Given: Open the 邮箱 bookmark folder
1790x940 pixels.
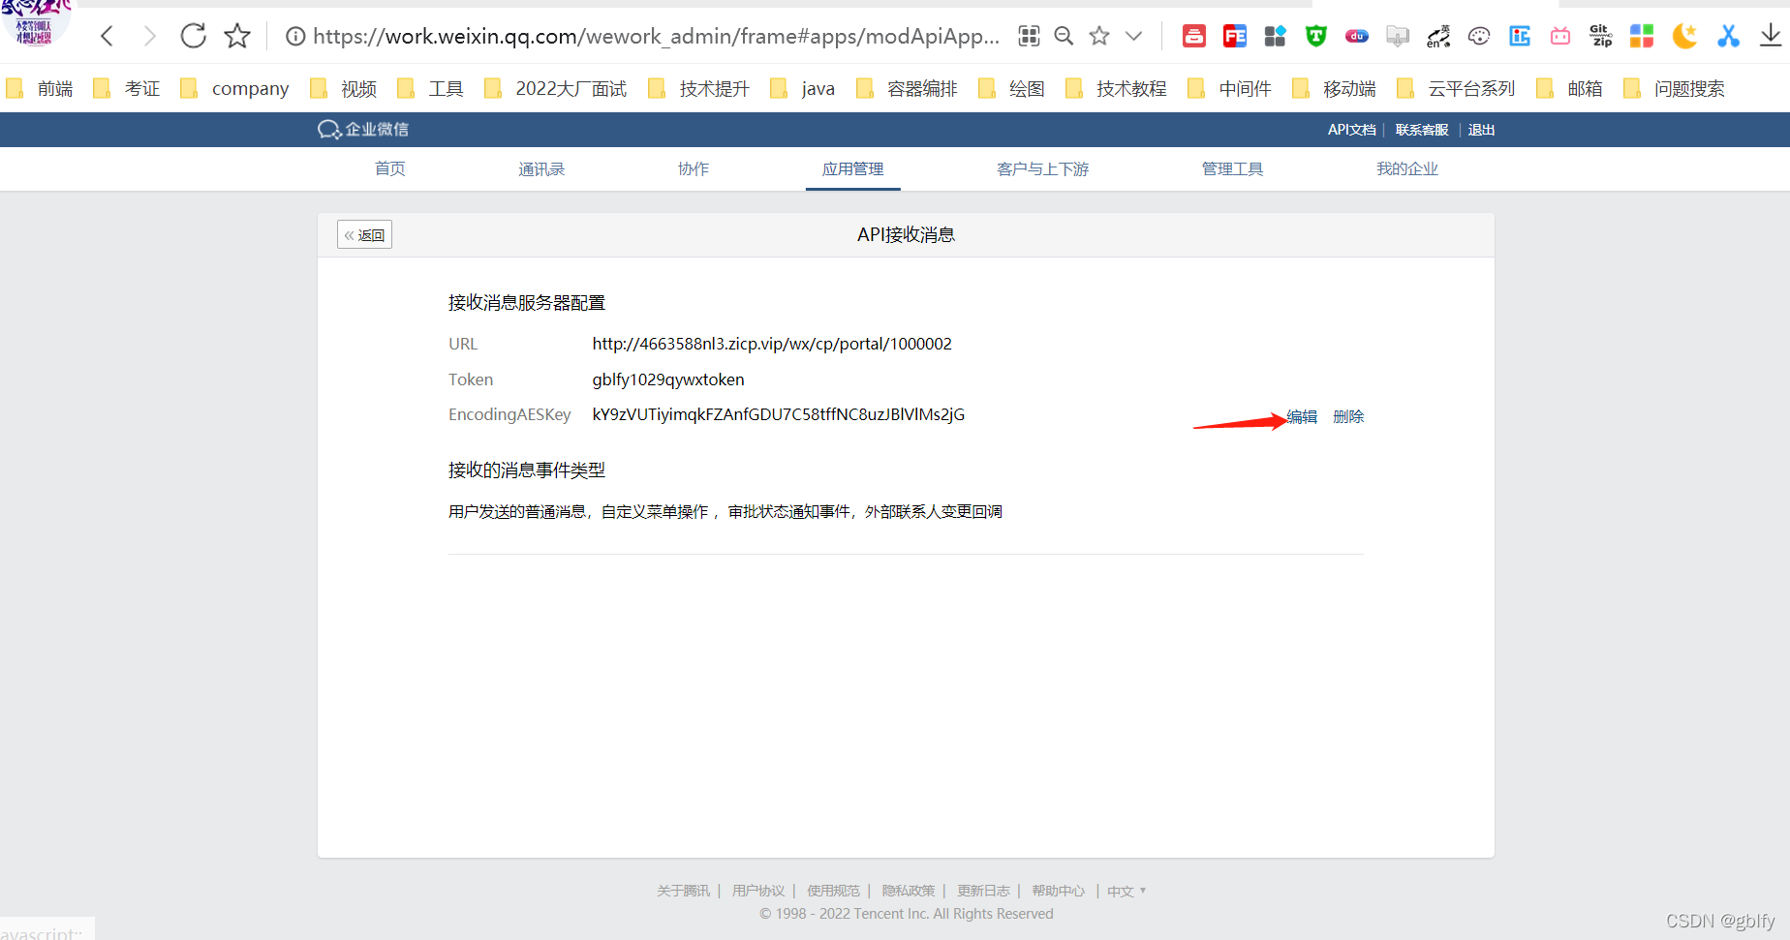Looking at the screenshot, I should click(1570, 89).
